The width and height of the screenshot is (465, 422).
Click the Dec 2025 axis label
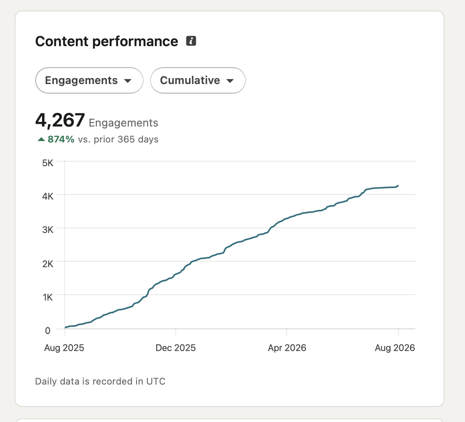(175, 348)
